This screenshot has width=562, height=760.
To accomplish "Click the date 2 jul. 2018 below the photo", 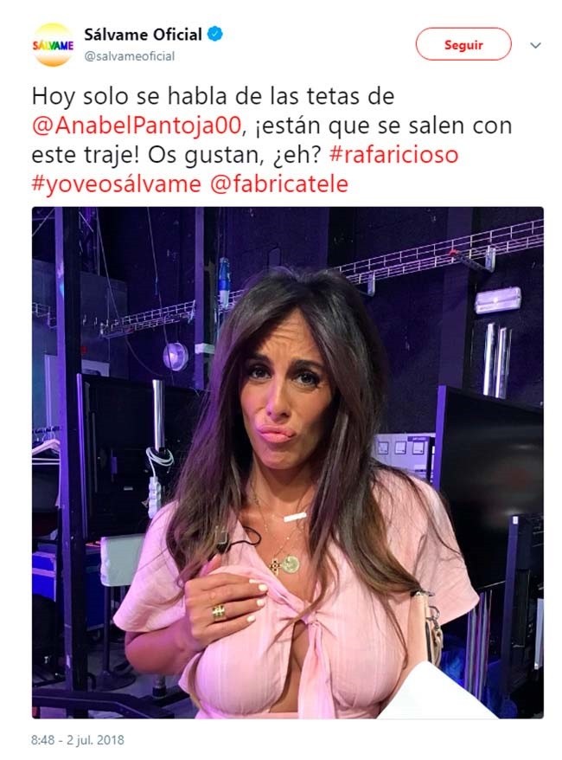I will [x=95, y=740].
